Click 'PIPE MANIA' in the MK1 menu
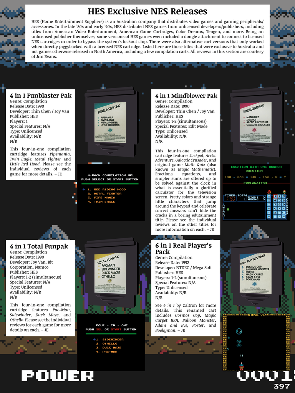This screenshot has height=393, width=295. click(x=104, y=198)
